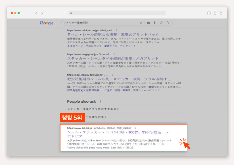Click the browser address bar

pos(117,13)
